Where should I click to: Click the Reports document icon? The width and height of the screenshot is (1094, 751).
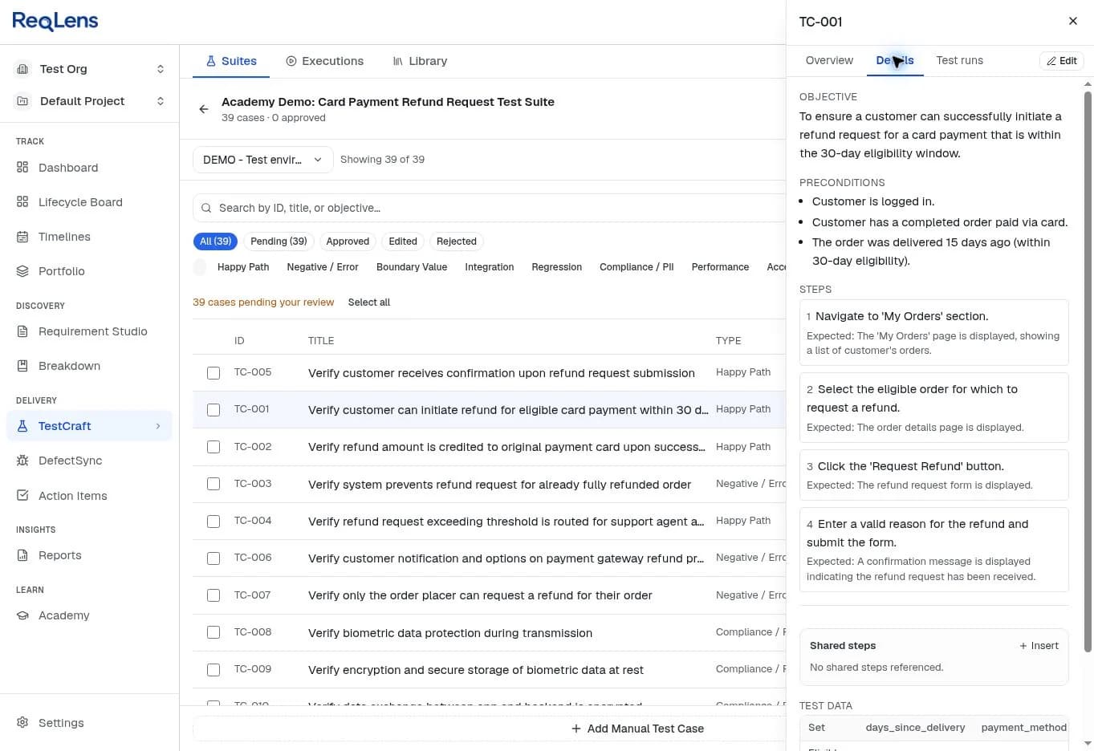click(x=22, y=555)
